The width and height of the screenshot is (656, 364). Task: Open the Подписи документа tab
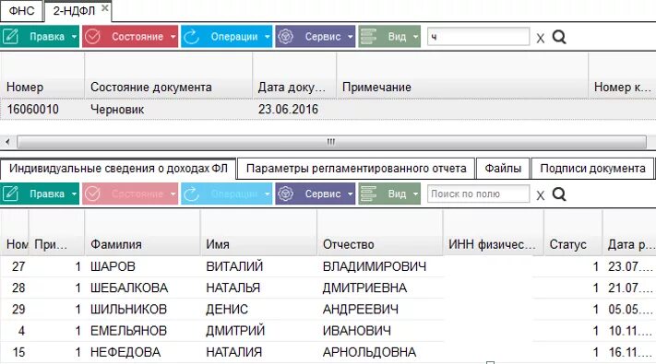[592, 169]
